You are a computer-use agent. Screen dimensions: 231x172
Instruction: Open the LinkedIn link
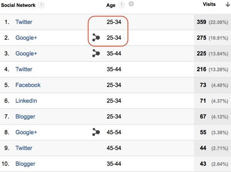[x=26, y=101]
